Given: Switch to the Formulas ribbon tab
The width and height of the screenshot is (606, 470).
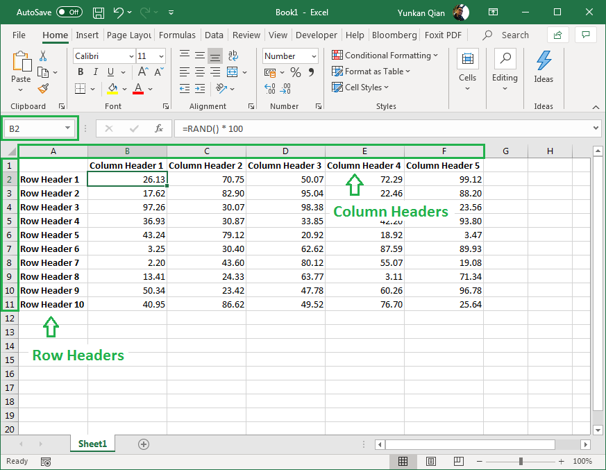Looking at the screenshot, I should (x=177, y=35).
